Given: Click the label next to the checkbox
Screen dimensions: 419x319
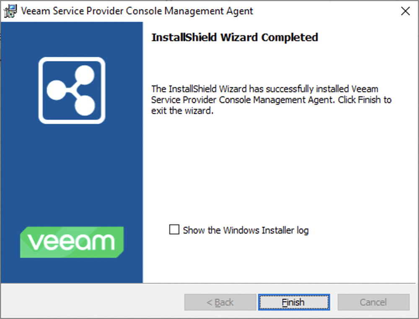Looking at the screenshot, I should click(x=245, y=229).
